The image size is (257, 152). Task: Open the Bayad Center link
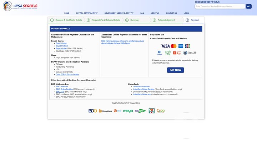[61, 43]
